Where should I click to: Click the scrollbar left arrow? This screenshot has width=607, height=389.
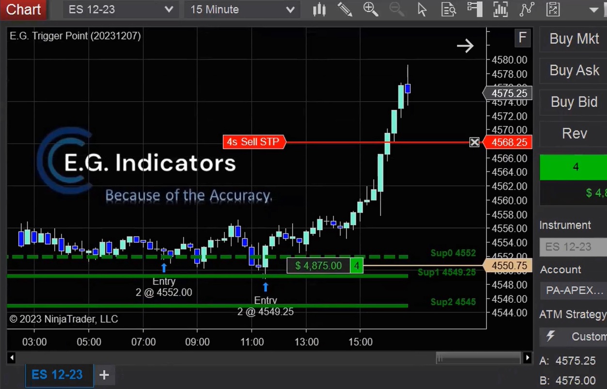point(12,358)
